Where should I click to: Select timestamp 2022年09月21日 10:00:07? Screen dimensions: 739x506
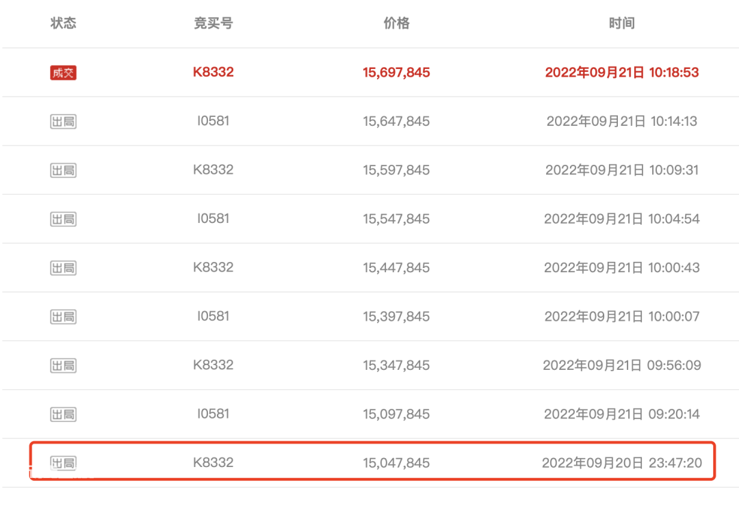click(x=621, y=317)
